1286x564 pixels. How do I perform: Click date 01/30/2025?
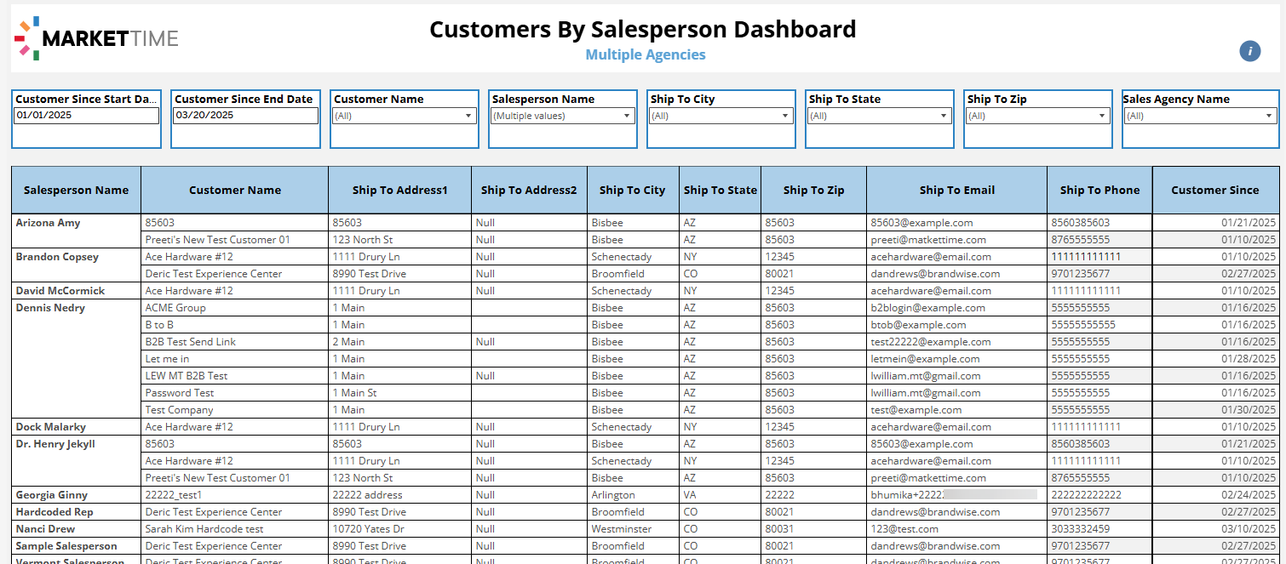pos(1249,410)
